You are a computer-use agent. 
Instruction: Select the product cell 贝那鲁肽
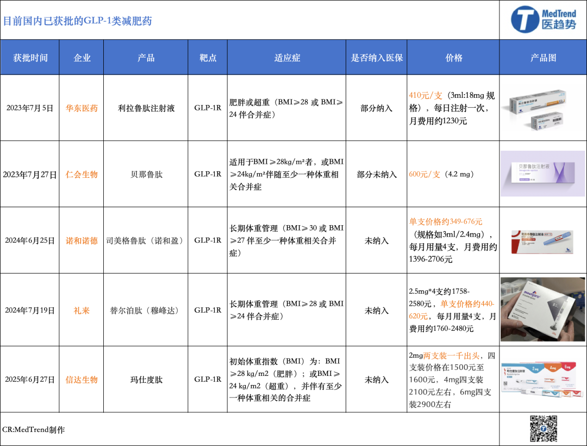point(146,175)
